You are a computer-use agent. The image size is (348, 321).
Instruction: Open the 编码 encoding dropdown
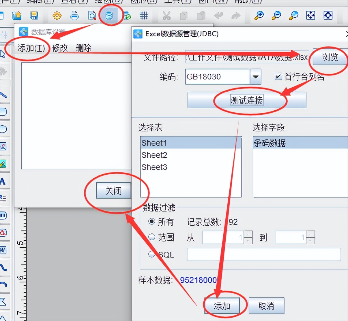255,76
